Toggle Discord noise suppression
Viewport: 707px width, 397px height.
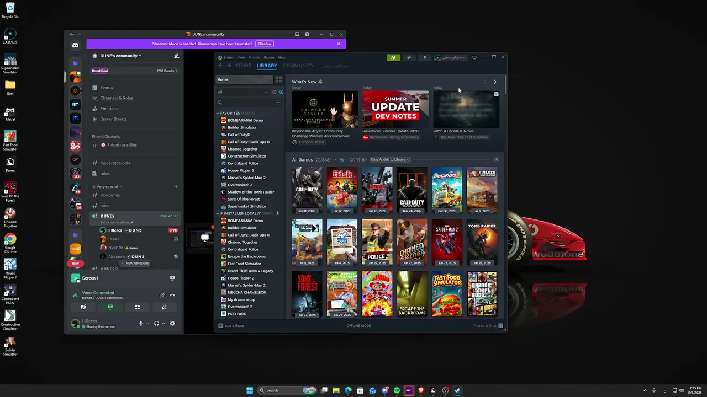(x=162, y=295)
